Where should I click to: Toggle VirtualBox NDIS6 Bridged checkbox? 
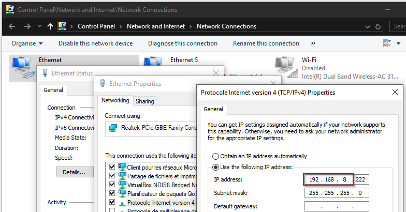[x=112, y=185]
